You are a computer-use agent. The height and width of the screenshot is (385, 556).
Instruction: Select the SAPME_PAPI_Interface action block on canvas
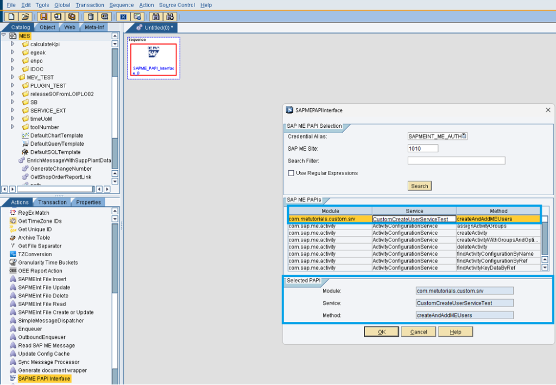(x=153, y=59)
